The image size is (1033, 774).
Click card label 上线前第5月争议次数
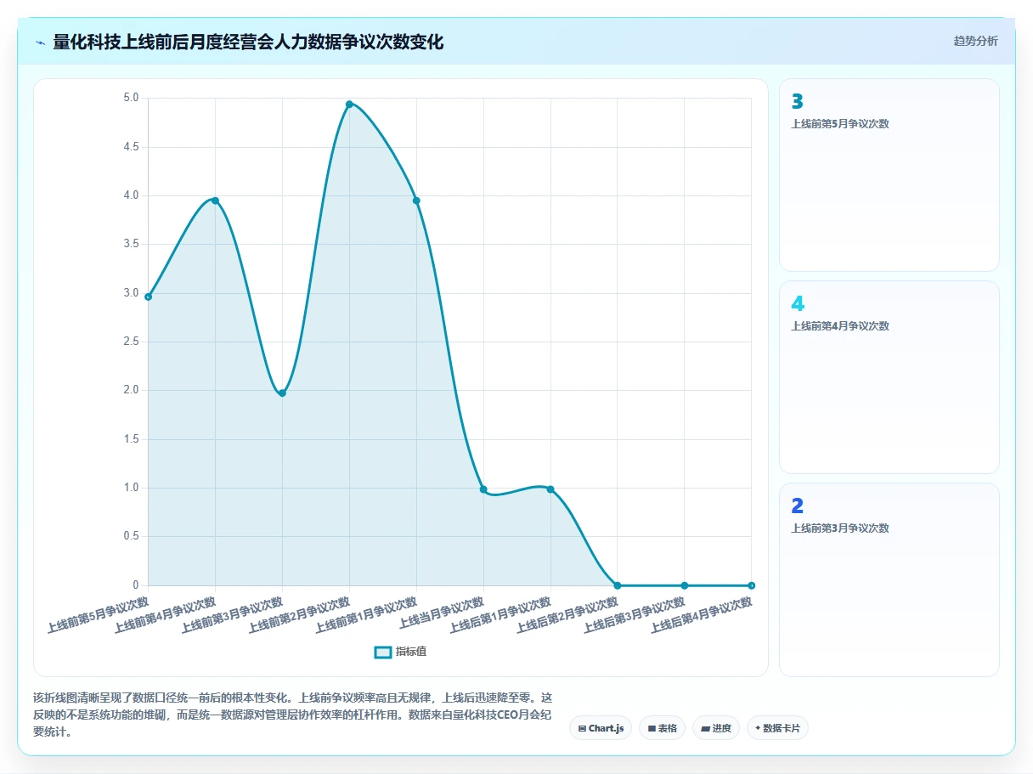(840, 124)
